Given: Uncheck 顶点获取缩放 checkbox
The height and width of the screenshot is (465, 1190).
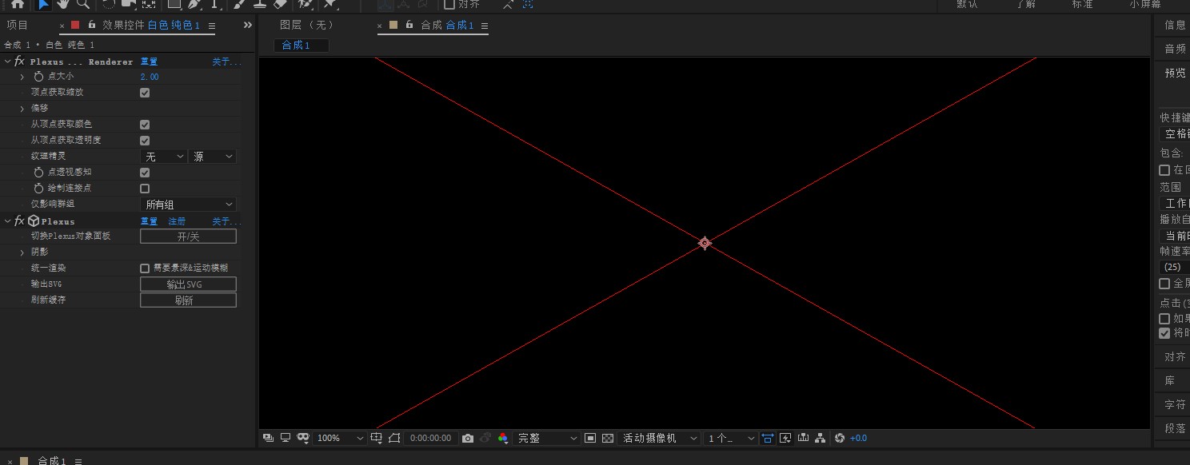Looking at the screenshot, I should pos(145,93).
